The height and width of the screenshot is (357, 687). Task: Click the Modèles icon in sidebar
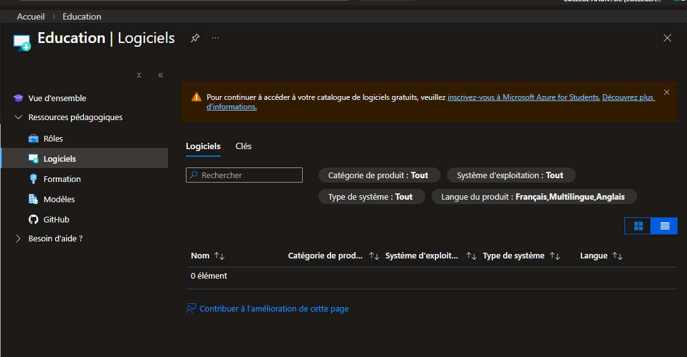33,200
